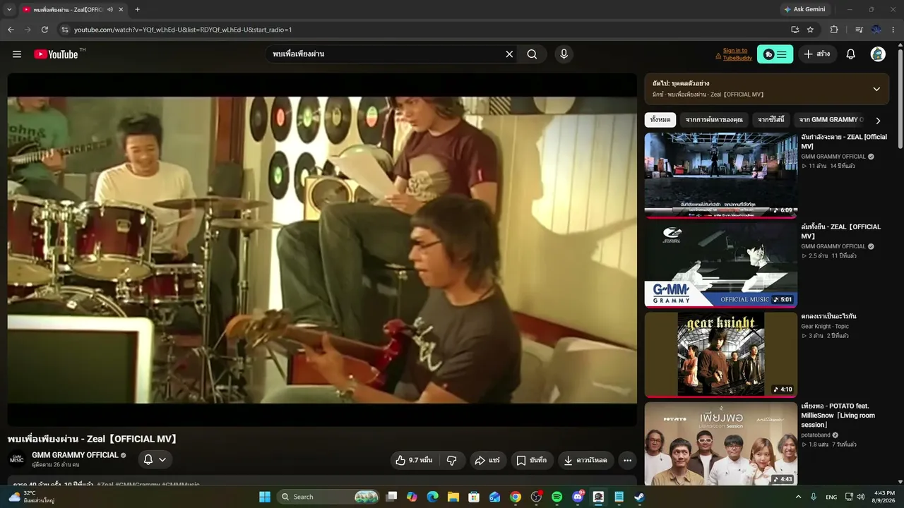Open Discord from the taskbar
The image size is (904, 508).
tap(578, 497)
